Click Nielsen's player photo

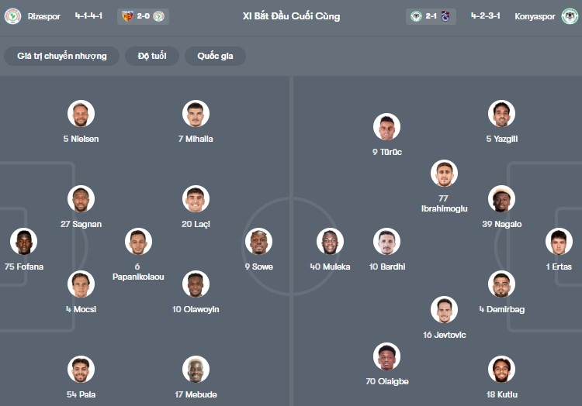coord(81,114)
